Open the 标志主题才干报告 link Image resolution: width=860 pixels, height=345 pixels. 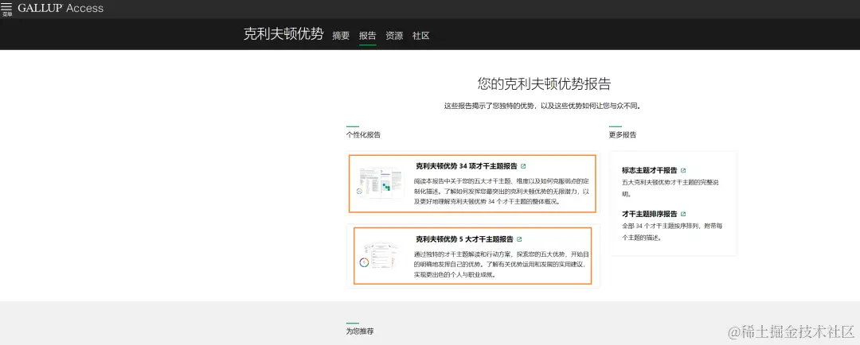click(x=650, y=170)
